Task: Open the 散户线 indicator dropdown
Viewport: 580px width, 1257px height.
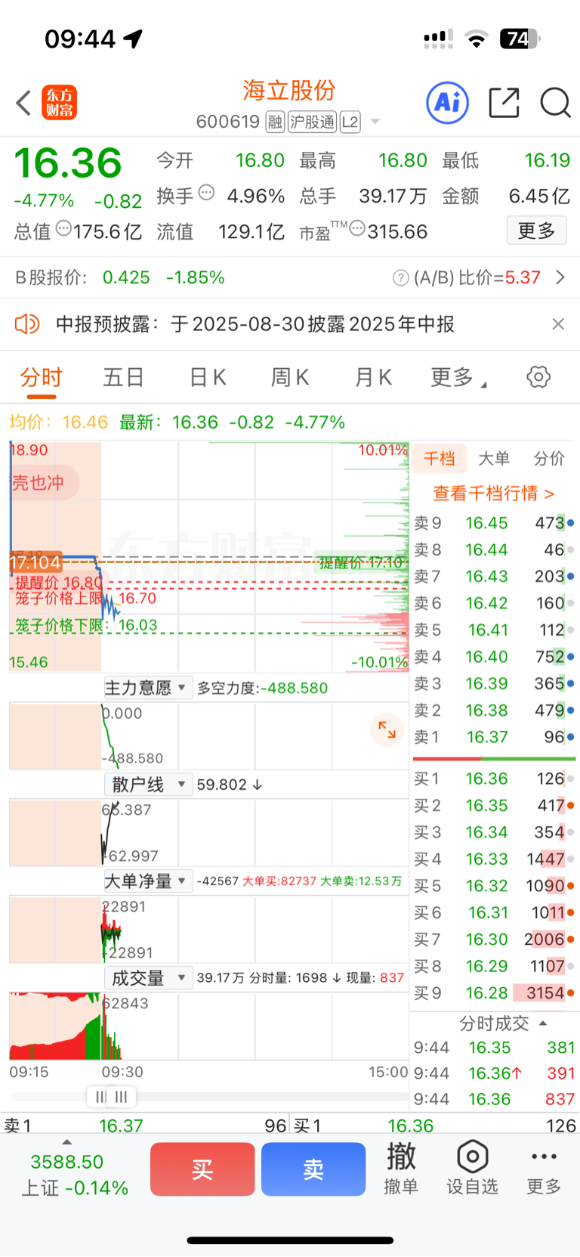Action: (147, 785)
